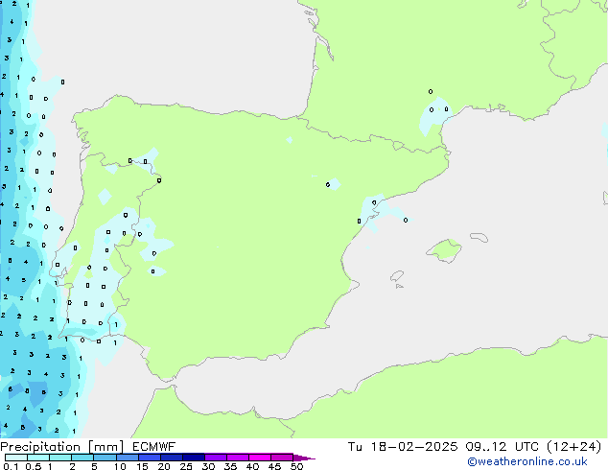Click the 45–50 mm legend color swatch

coord(282,458)
